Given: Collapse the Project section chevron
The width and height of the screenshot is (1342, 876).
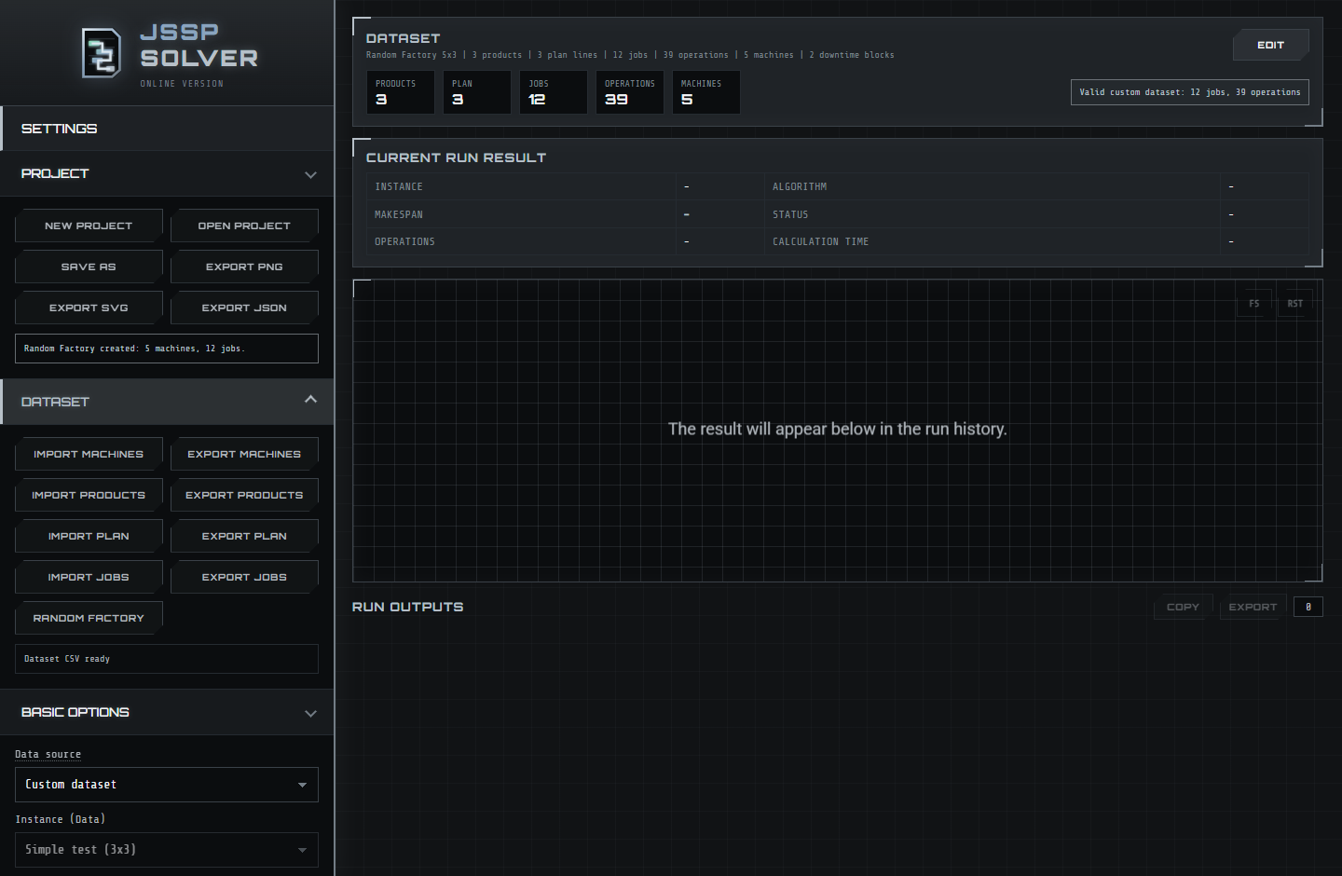Looking at the screenshot, I should (x=310, y=174).
